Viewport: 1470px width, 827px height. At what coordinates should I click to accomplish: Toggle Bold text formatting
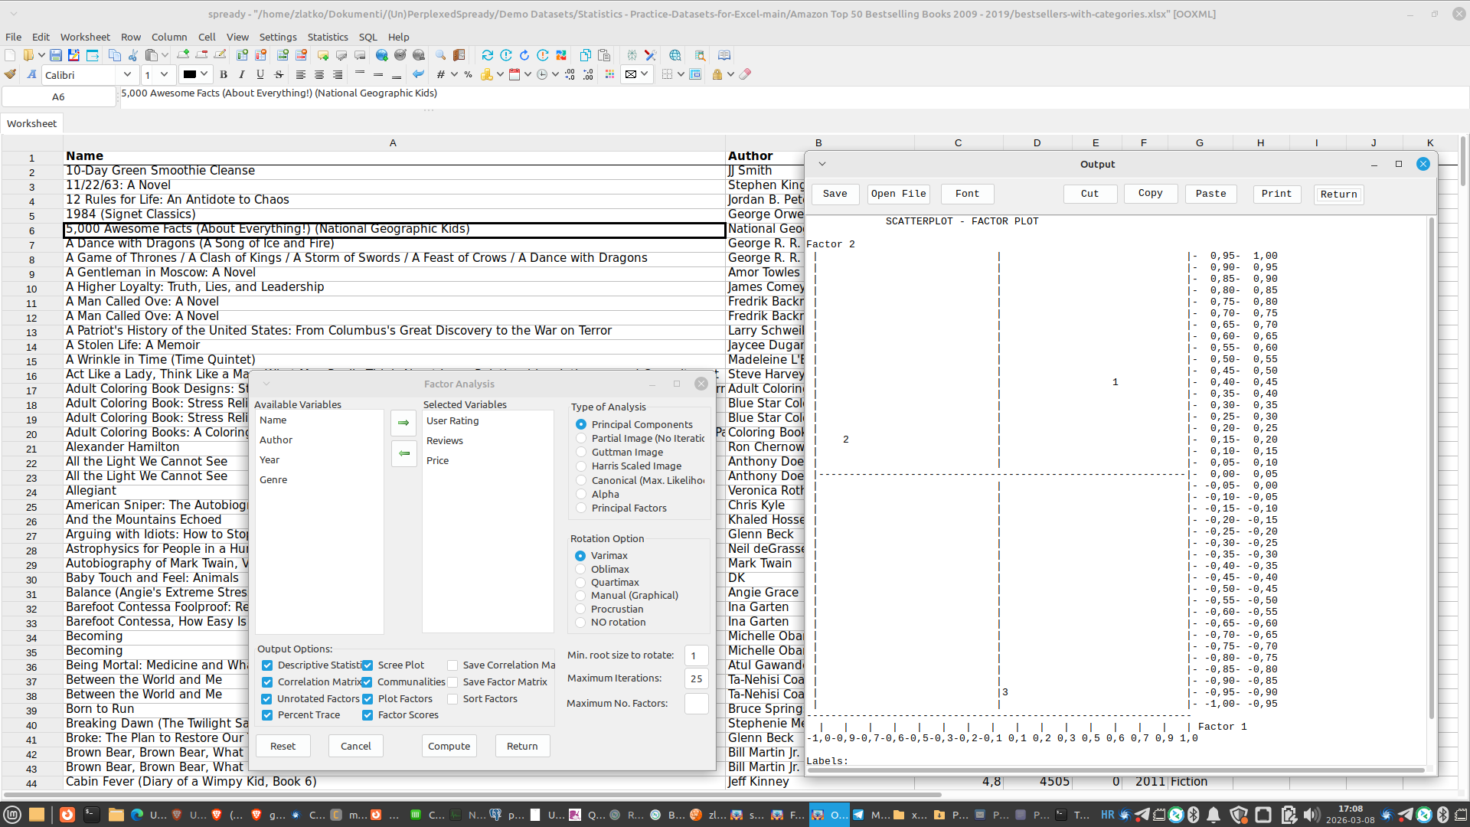pos(224,74)
